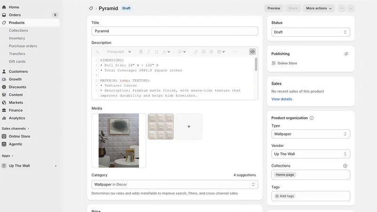The image size is (377, 212).
Task: Click the Preview button
Action: point(274,8)
